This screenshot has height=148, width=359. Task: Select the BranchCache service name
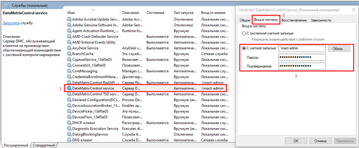pyautogui.click(x=83, y=54)
